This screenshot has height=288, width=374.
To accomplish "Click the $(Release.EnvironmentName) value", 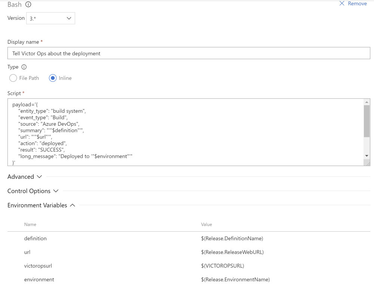I will (235, 279).
